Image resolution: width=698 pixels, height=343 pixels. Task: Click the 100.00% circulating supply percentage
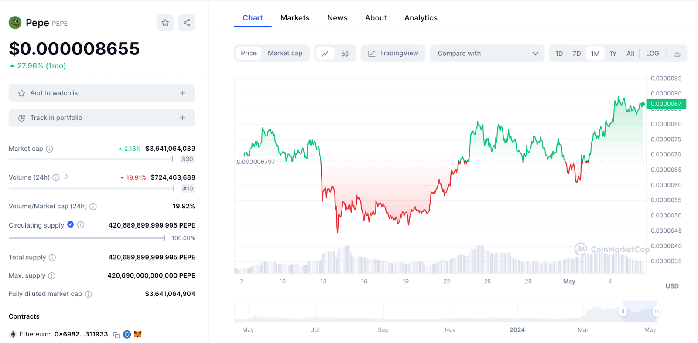tap(183, 238)
